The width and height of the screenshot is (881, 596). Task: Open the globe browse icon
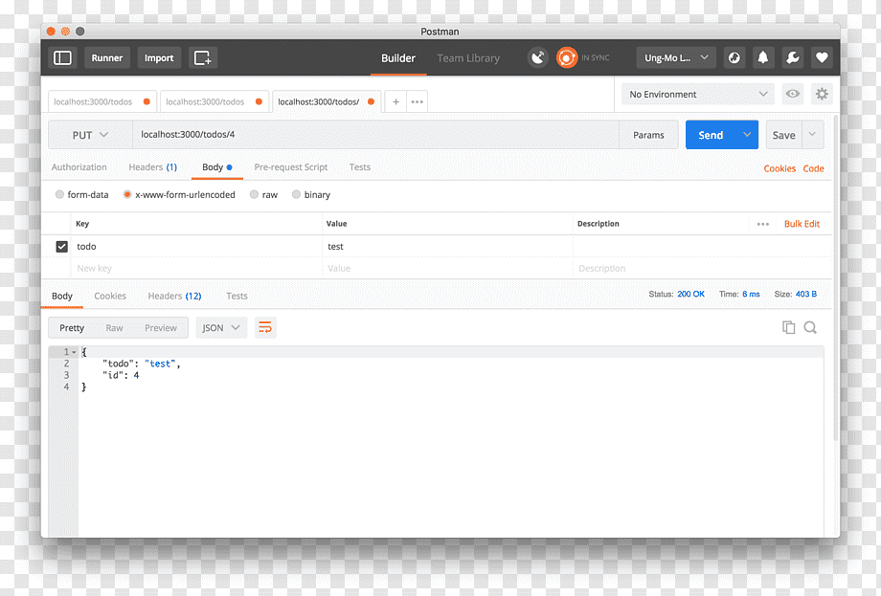point(734,57)
